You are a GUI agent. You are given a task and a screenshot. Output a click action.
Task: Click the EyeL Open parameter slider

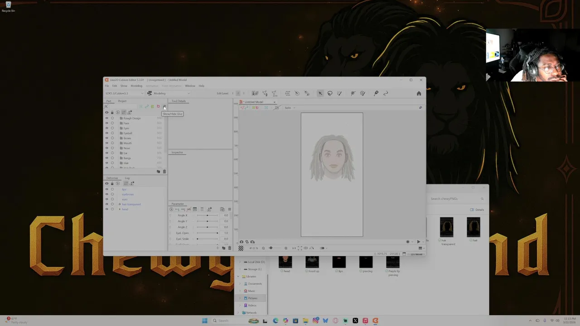(208, 233)
